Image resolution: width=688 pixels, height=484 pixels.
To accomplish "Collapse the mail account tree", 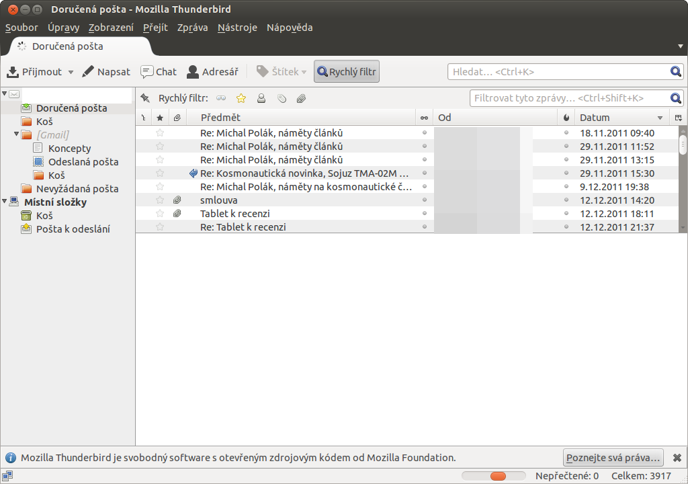I will point(5,93).
